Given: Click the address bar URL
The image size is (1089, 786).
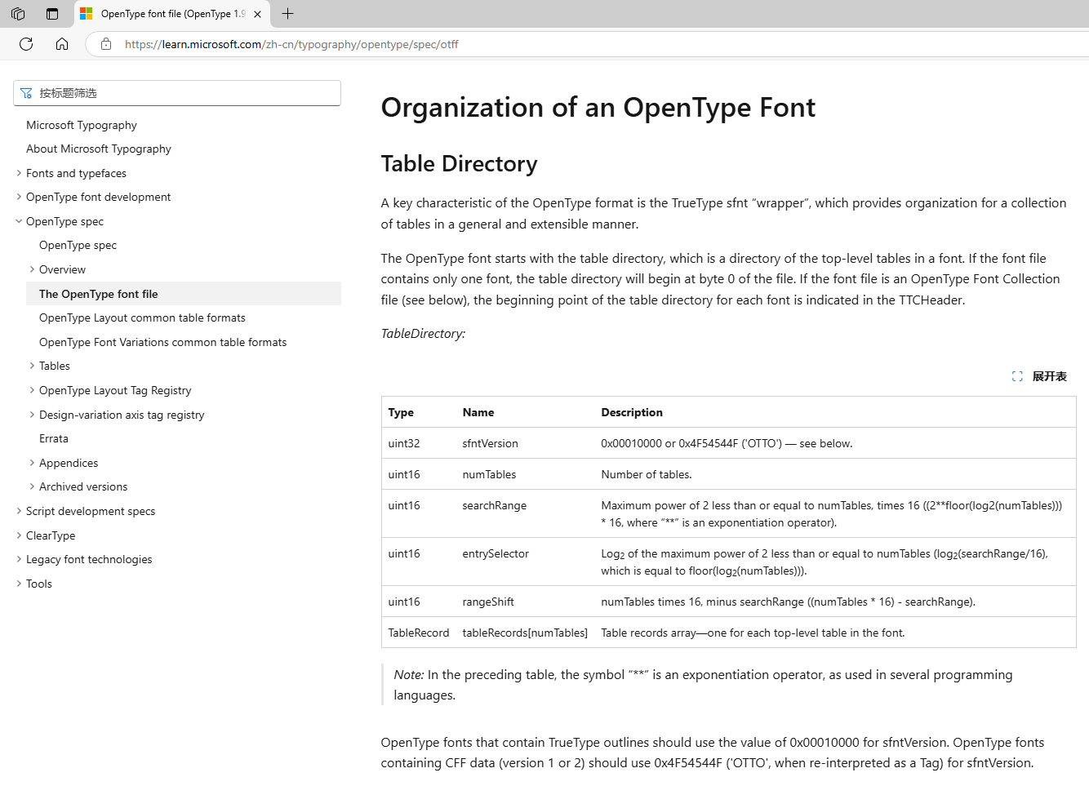Looking at the screenshot, I should click(291, 45).
